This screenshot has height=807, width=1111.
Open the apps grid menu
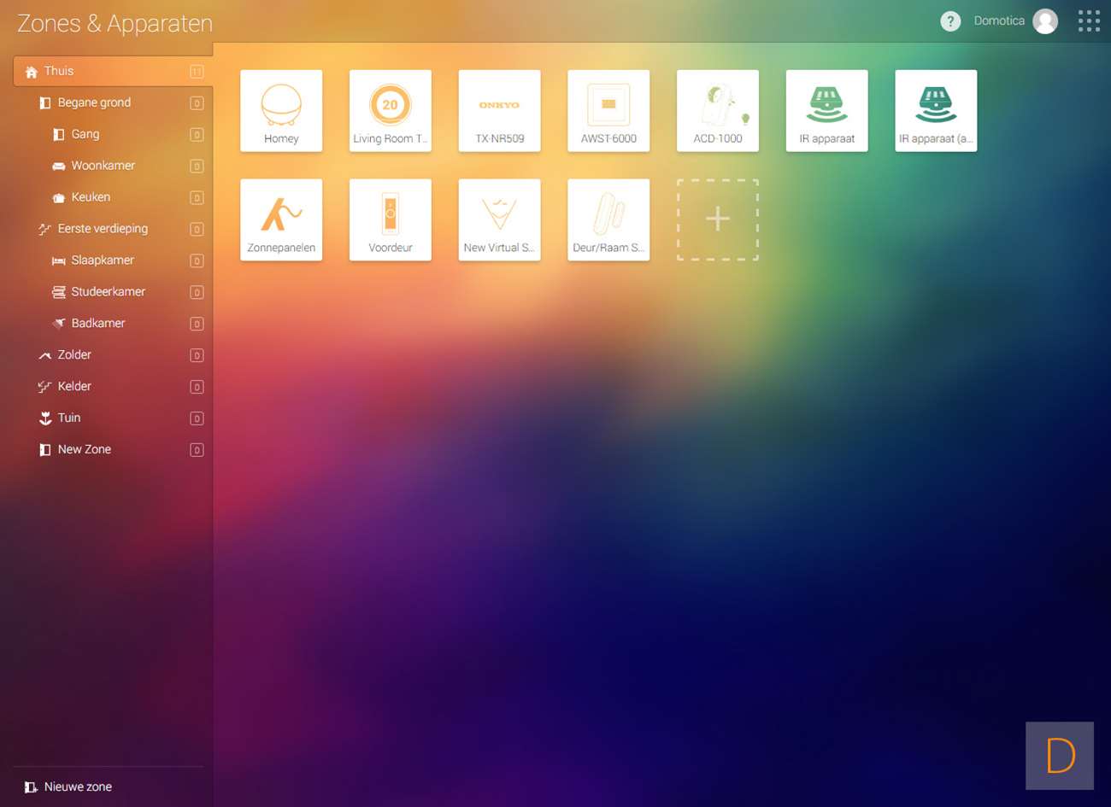(x=1089, y=21)
